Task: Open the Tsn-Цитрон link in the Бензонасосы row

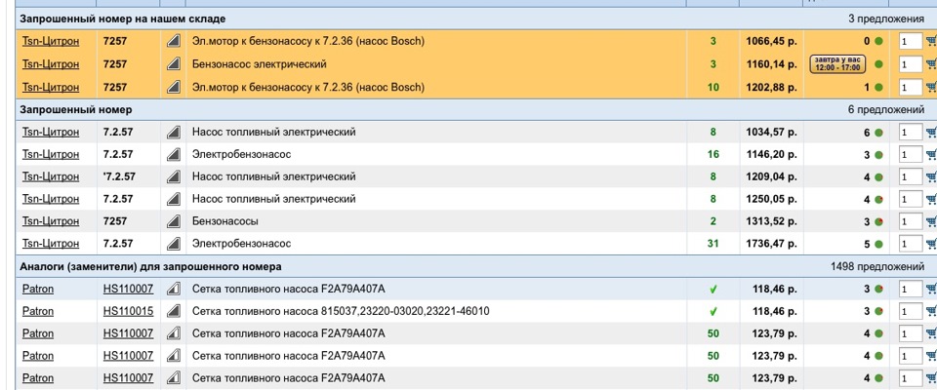Action: pos(50,221)
